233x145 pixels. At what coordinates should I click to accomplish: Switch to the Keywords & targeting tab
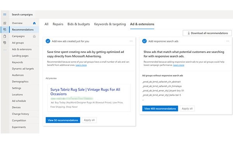pos(110,24)
